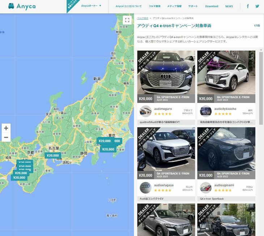
Task: Open the Download nav item
Action: [x=212, y=6]
